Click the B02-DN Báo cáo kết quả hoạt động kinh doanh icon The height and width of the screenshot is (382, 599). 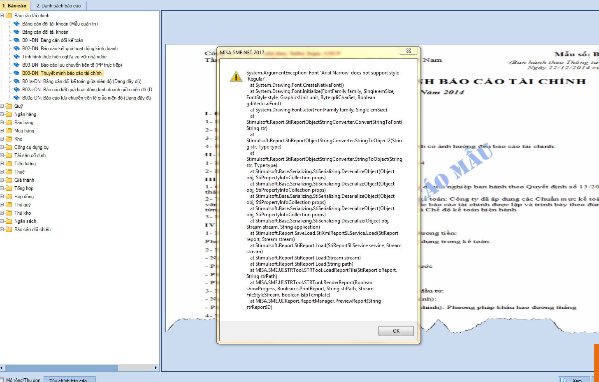pos(16,49)
